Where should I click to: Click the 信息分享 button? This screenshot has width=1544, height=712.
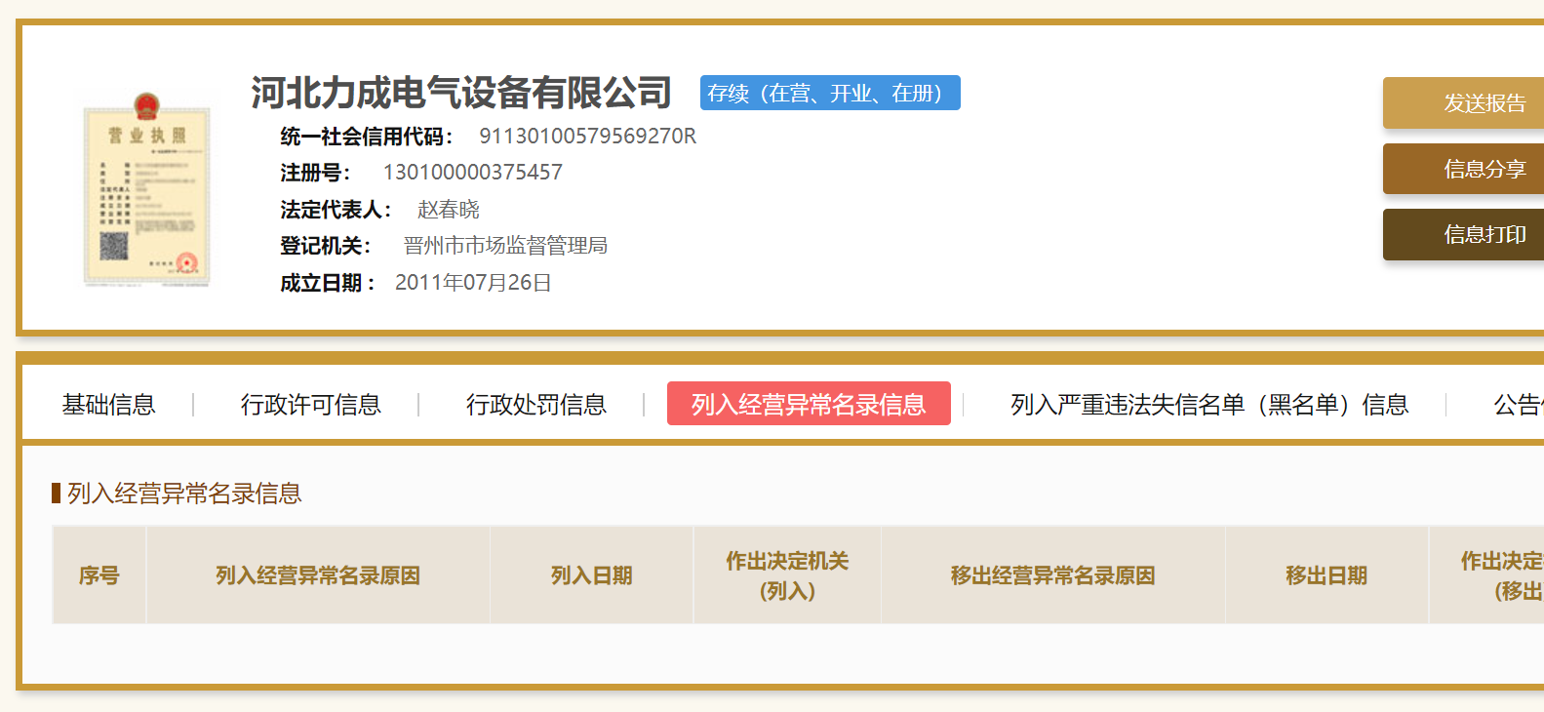[x=1463, y=169]
